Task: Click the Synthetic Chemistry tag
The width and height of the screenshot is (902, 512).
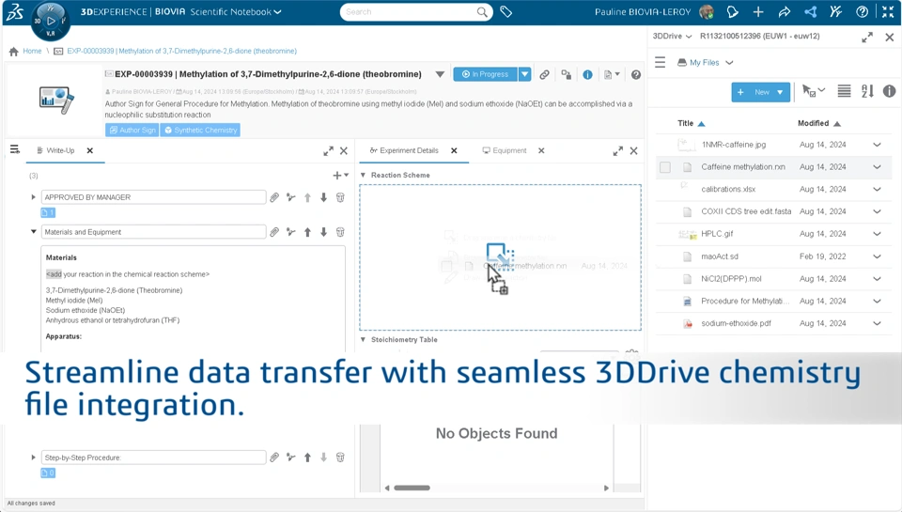Action: 200,130
